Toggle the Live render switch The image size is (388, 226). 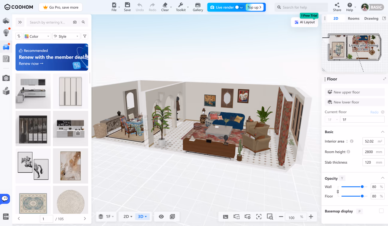[239, 7]
